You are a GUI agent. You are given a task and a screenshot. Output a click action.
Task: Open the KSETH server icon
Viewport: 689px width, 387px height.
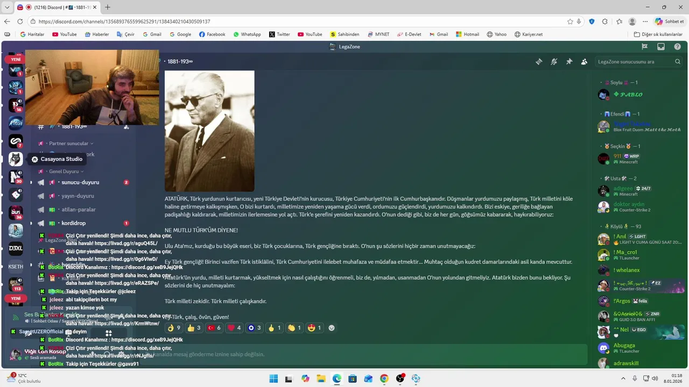tap(16, 266)
